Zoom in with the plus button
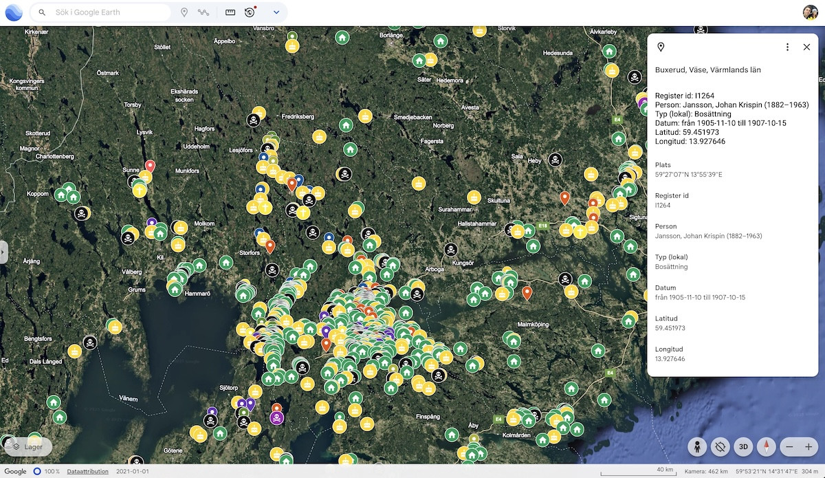825x478 pixels. click(x=808, y=446)
